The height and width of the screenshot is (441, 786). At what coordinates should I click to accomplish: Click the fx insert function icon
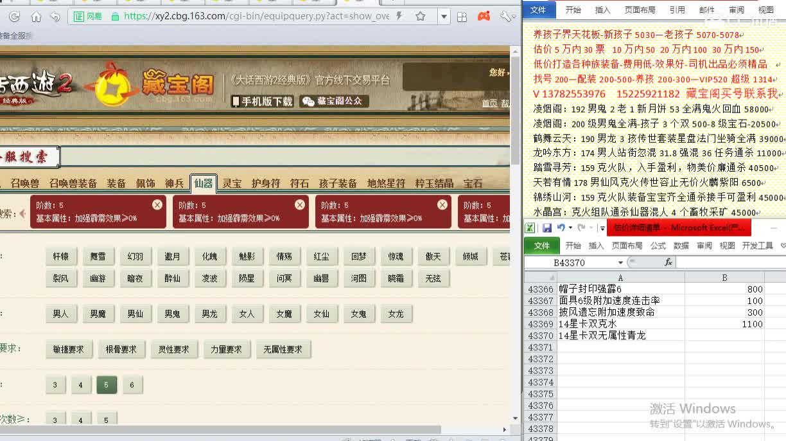pos(668,262)
